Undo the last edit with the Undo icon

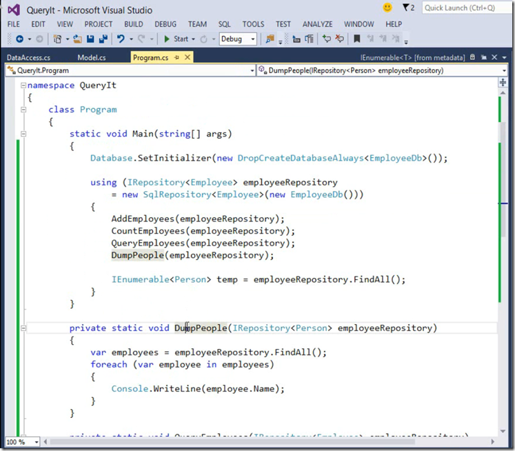[x=121, y=39]
